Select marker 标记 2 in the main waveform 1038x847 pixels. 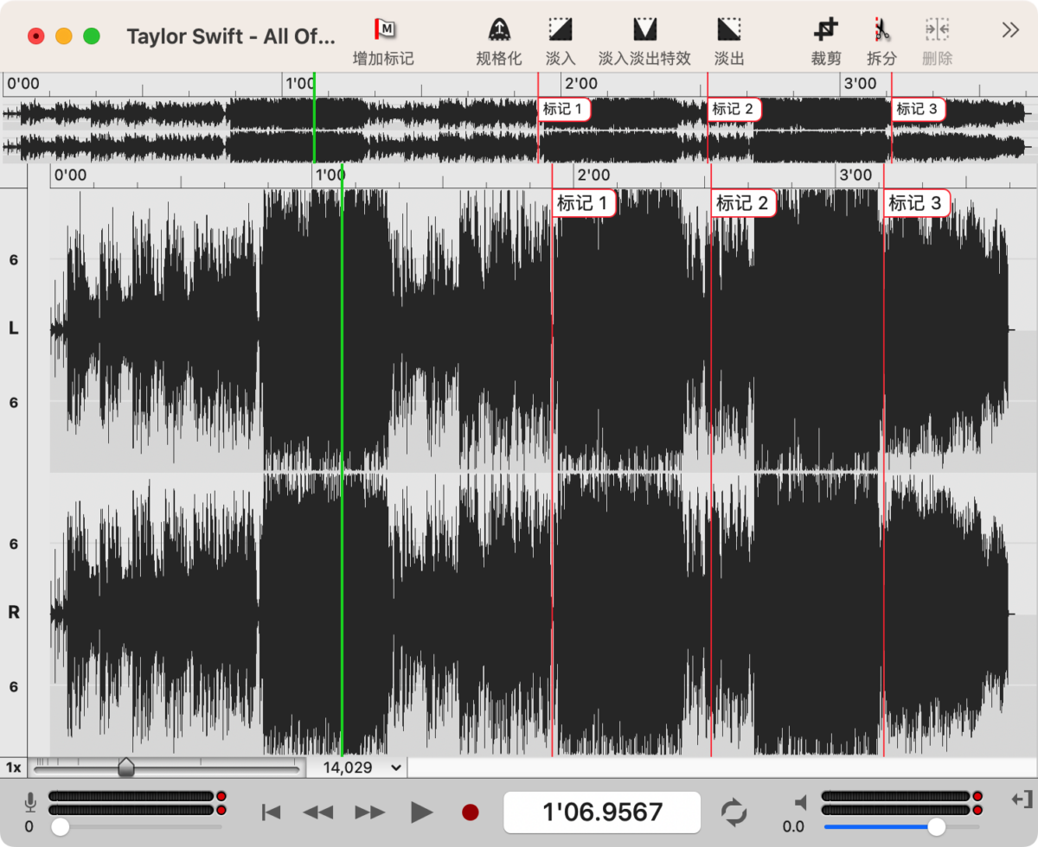743,203
